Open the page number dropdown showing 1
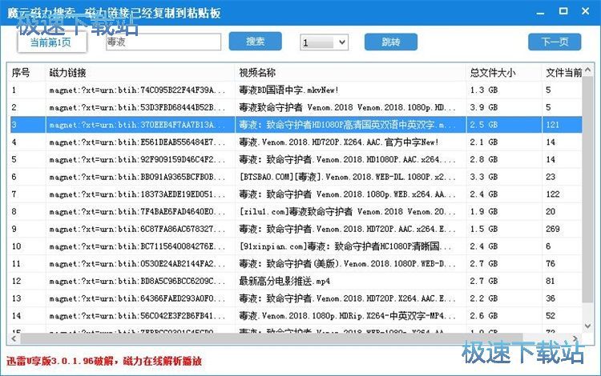Viewport: 601px width, 376px height. point(324,42)
